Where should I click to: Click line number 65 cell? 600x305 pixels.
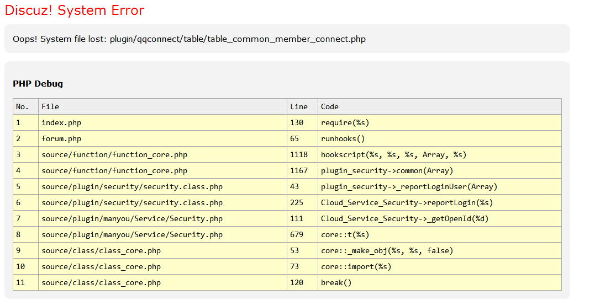coord(302,139)
